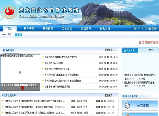Click the 注销 logout button
The width and height of the screenshot is (159, 116).
click(19, 34)
